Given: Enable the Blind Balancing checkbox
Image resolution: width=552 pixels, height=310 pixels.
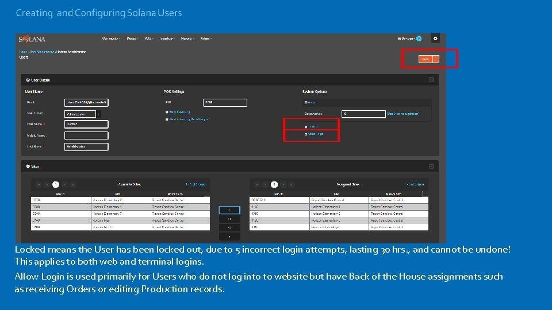Looking at the screenshot, I should (167, 112).
